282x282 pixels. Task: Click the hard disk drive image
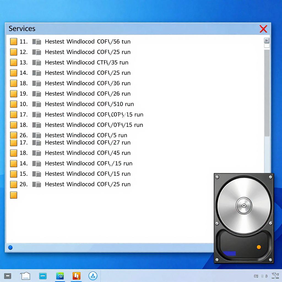tap(244, 218)
